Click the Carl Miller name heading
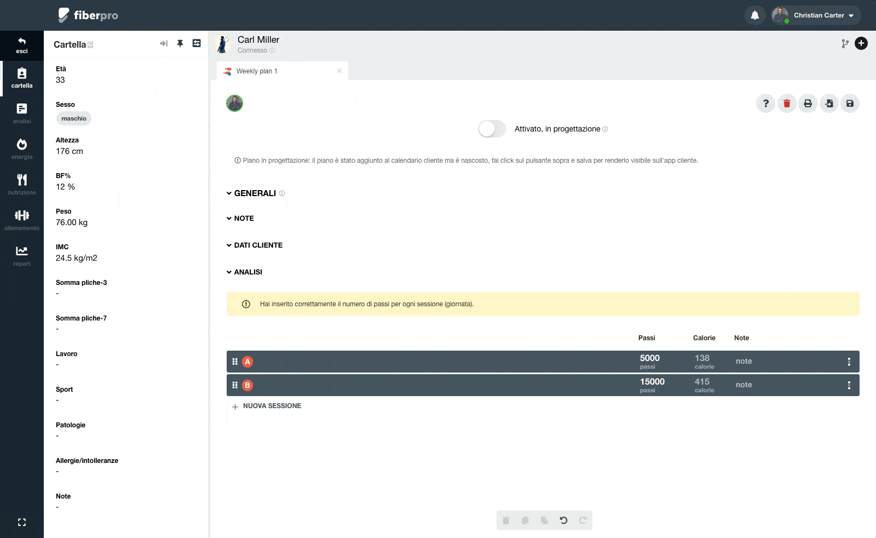Viewport: 876px width, 538px height. 258,39
